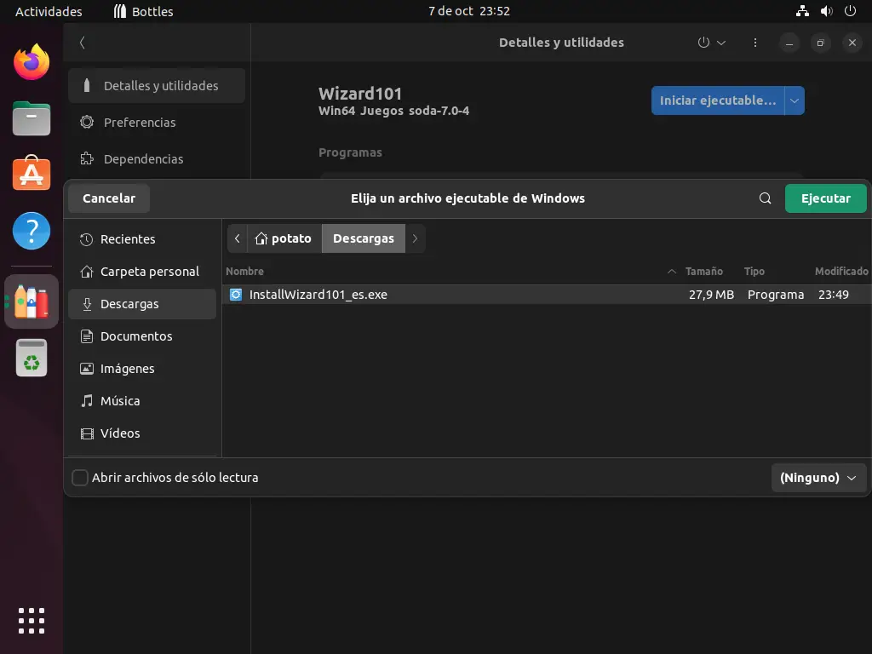Open Imágenes in the sidebar

tap(142, 368)
